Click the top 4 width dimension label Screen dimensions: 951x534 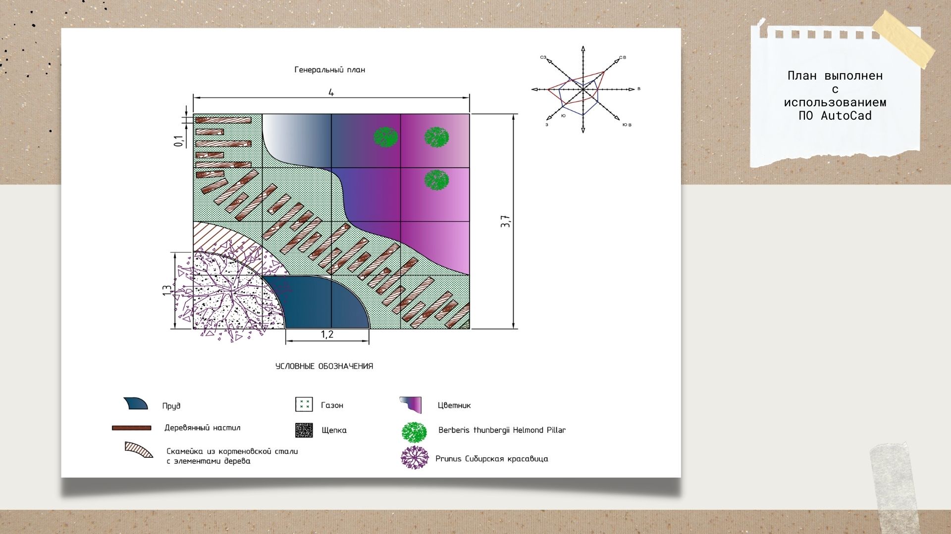[x=331, y=92]
